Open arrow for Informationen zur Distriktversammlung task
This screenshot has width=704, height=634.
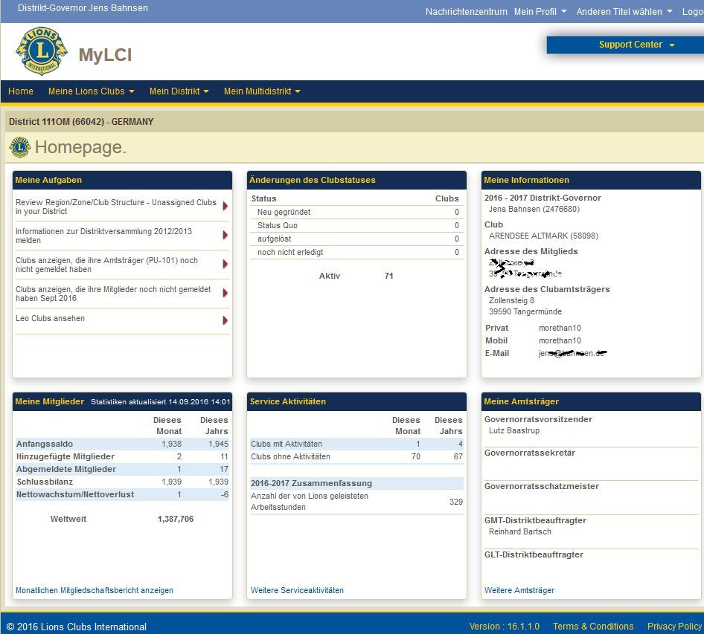click(x=225, y=235)
